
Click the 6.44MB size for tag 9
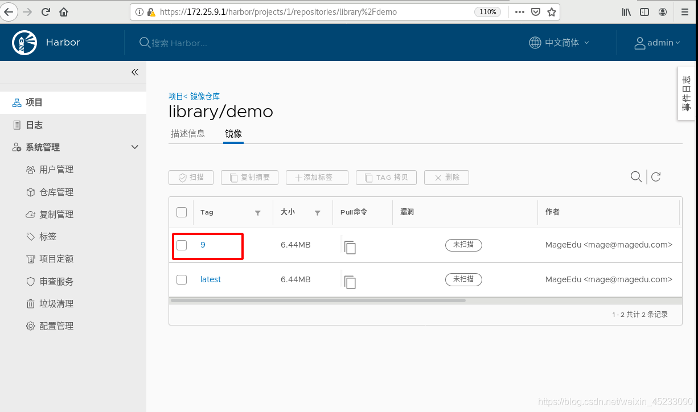tap(295, 245)
